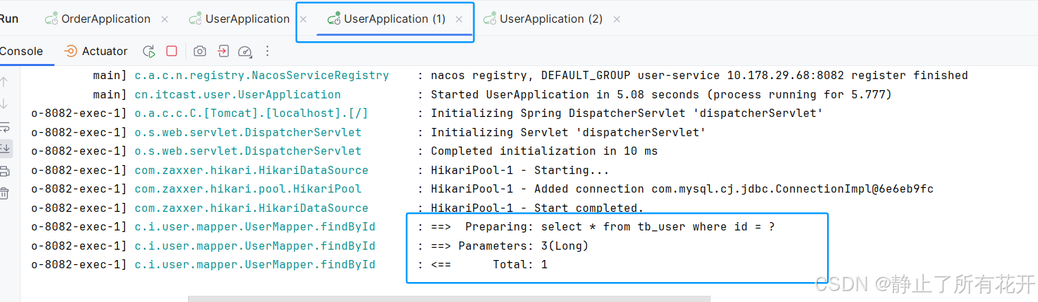The image size is (1038, 302).
Task: Print the console output
Action: point(4,171)
